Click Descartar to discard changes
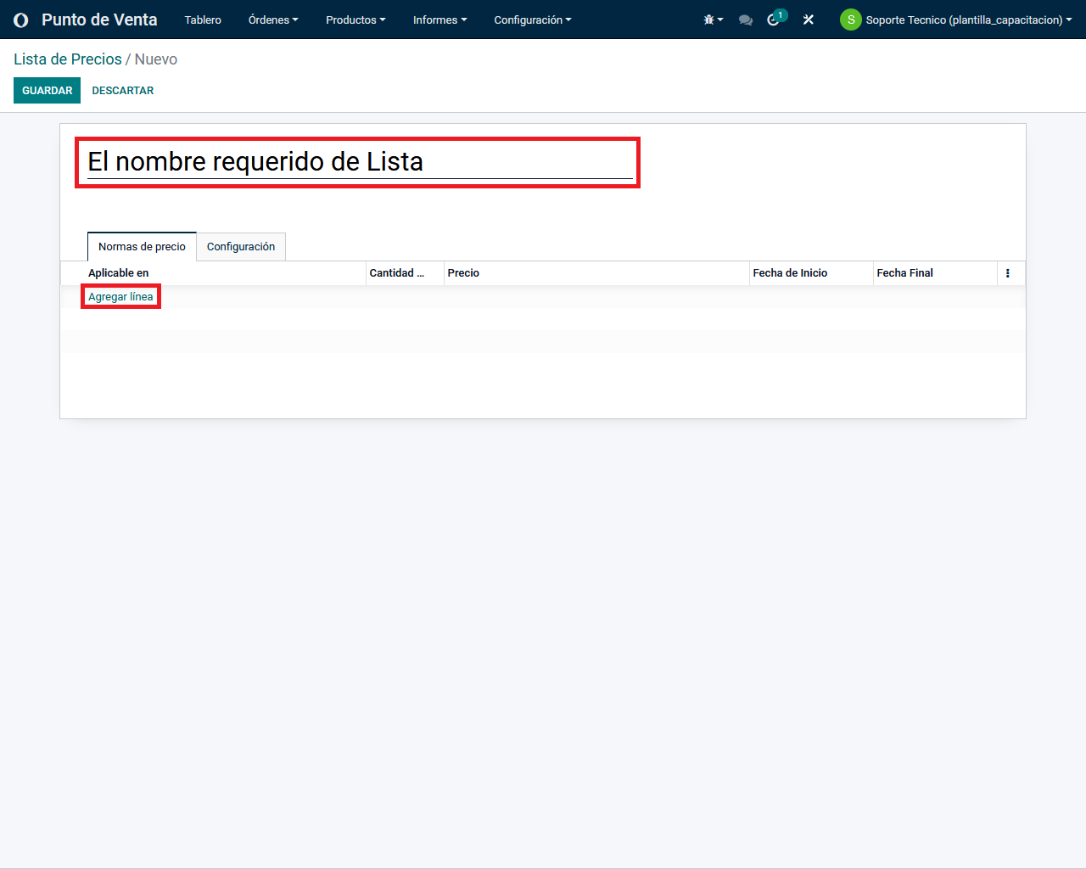Image resolution: width=1086 pixels, height=869 pixels. (x=123, y=91)
